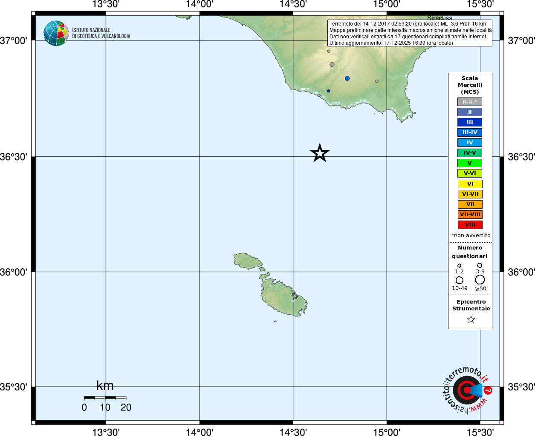Click the legend's Epicentro Strumentale star symbol

(x=471, y=319)
